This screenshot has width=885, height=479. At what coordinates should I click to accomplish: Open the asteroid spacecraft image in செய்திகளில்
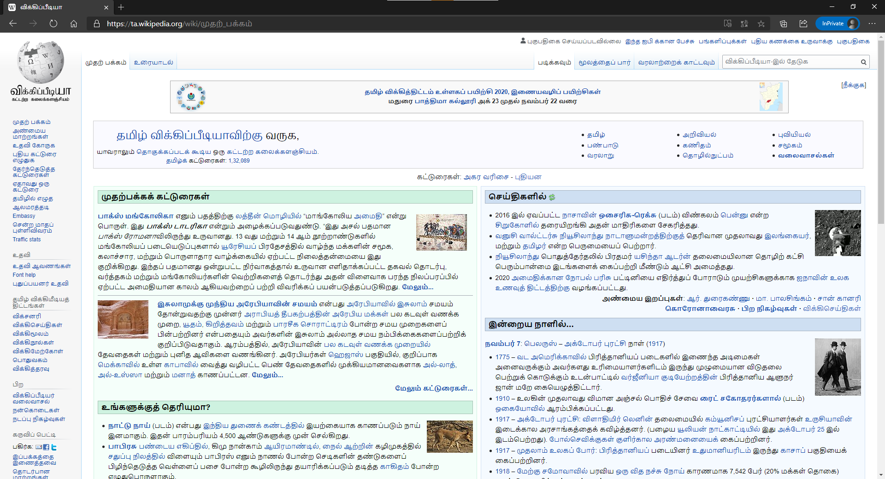pos(838,233)
